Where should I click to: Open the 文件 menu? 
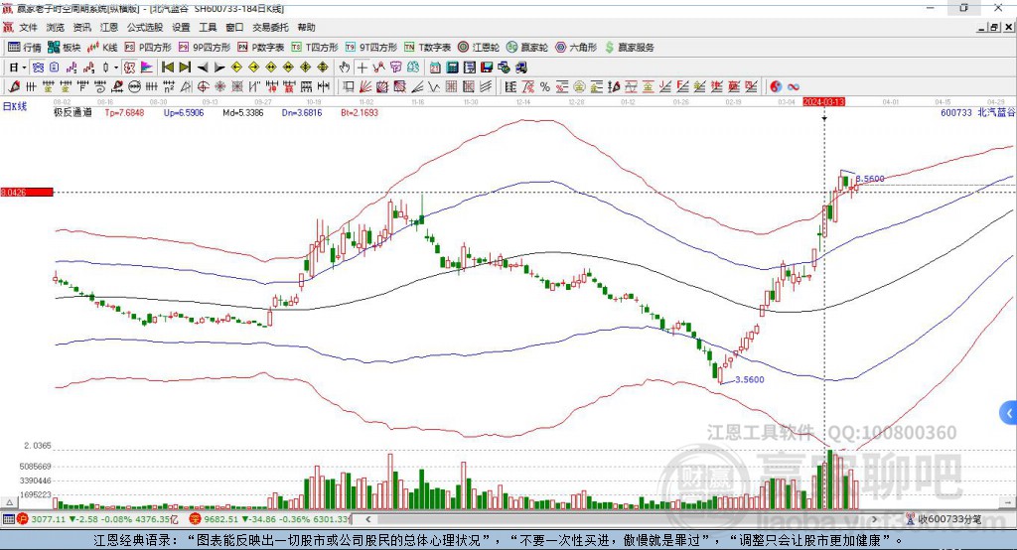[28, 27]
